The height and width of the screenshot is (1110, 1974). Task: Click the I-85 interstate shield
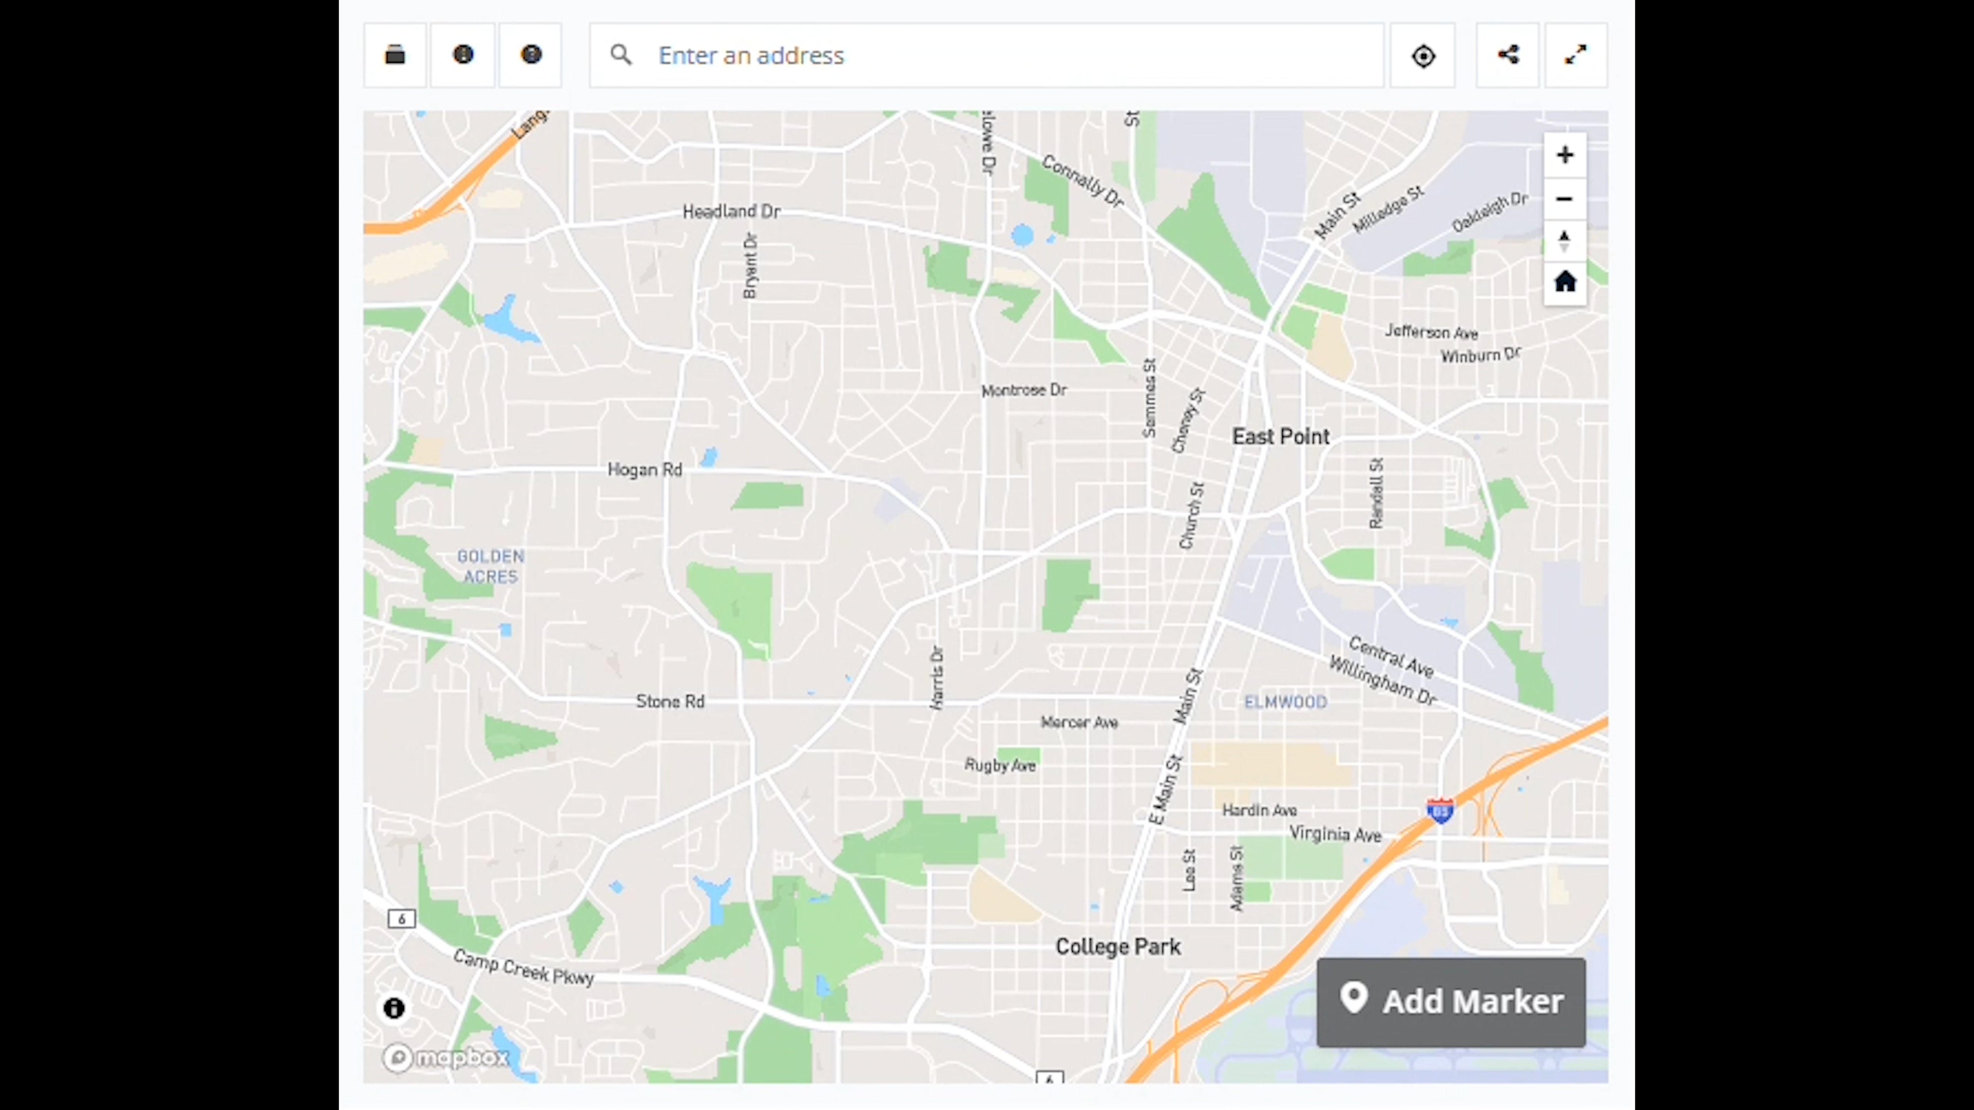coord(1440,811)
